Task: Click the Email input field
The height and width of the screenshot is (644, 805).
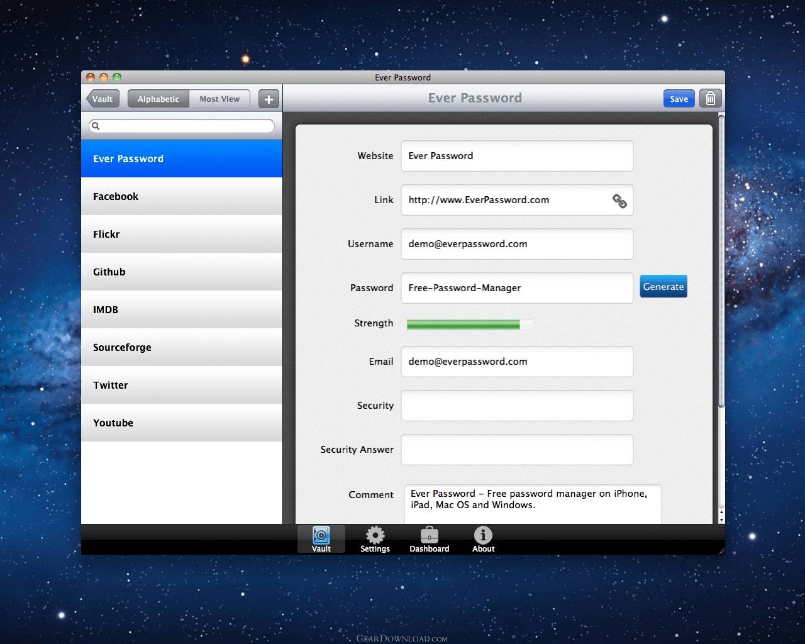Action: coord(517,362)
